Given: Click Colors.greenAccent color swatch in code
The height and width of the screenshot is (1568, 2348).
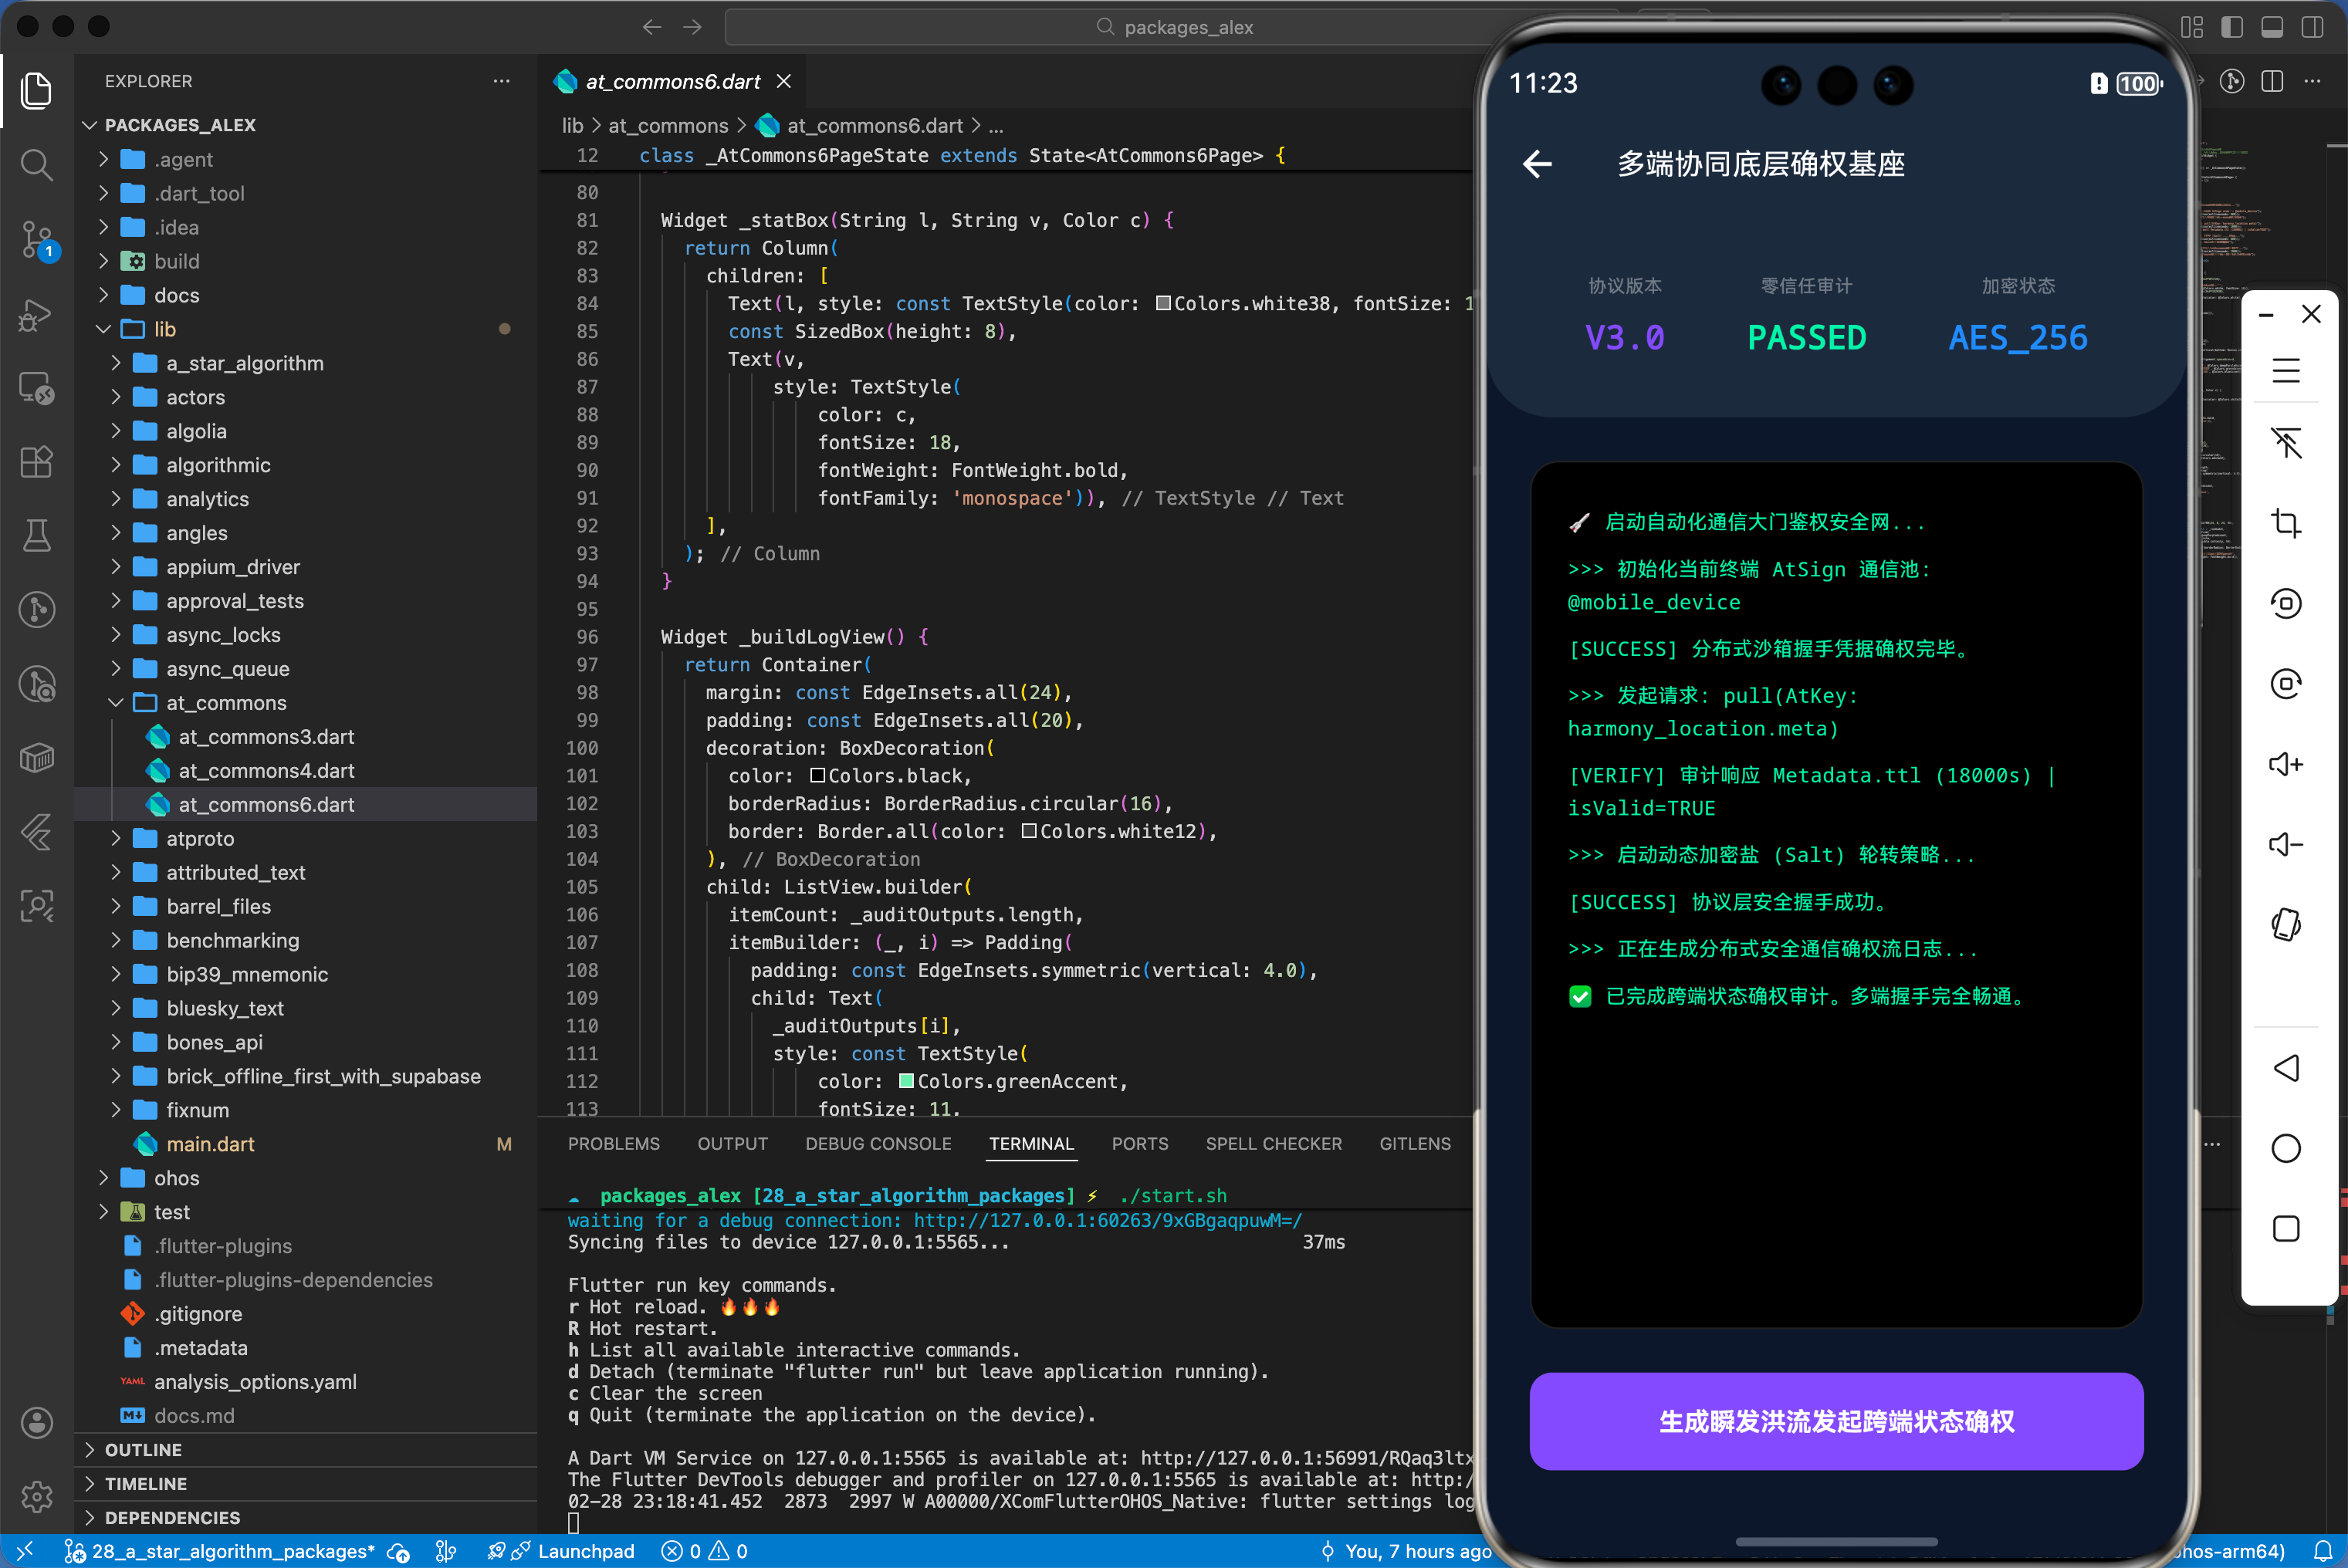Looking at the screenshot, I should click(x=906, y=1081).
